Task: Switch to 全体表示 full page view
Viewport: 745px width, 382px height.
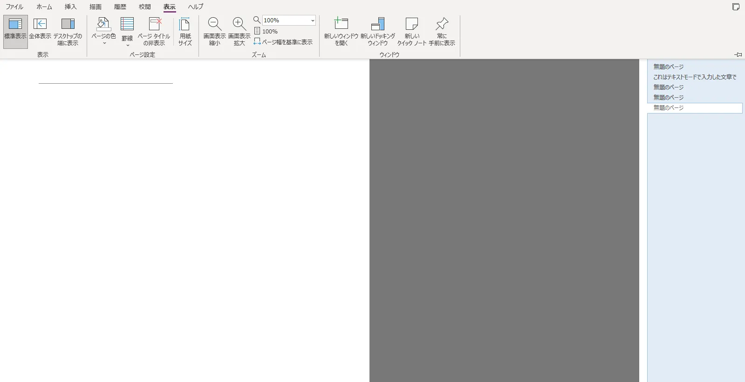Action: pos(40,31)
